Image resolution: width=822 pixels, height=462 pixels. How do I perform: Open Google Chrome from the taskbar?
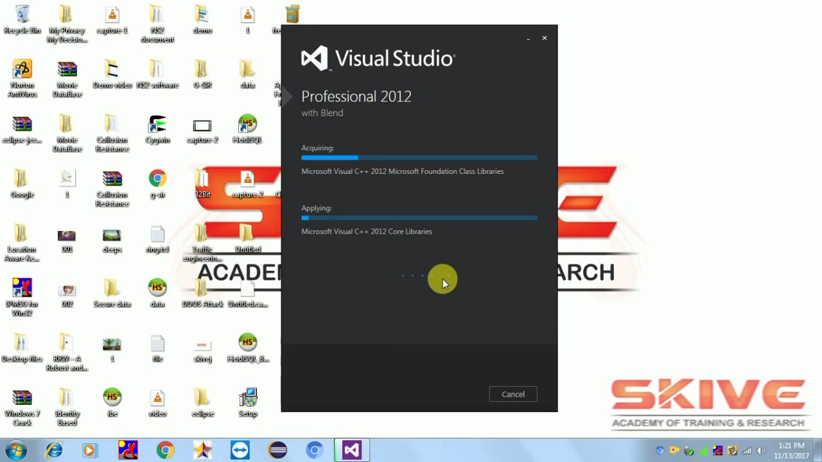pyautogui.click(x=165, y=450)
